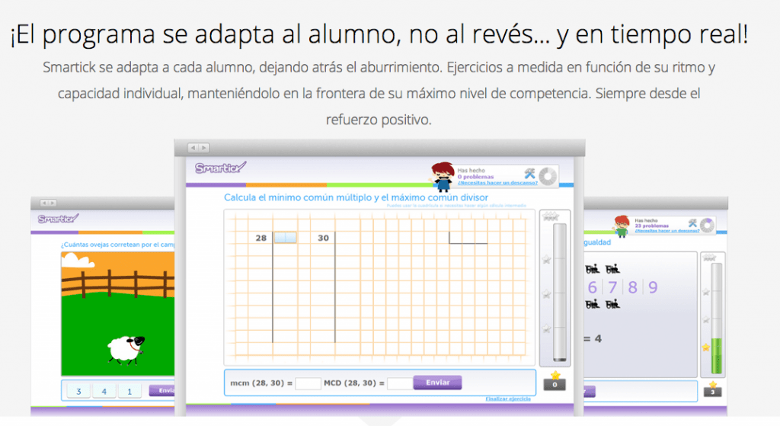Image resolution: width=780 pixels, height=426 pixels.
Task: Click Enviar button in center window
Action: click(x=437, y=383)
